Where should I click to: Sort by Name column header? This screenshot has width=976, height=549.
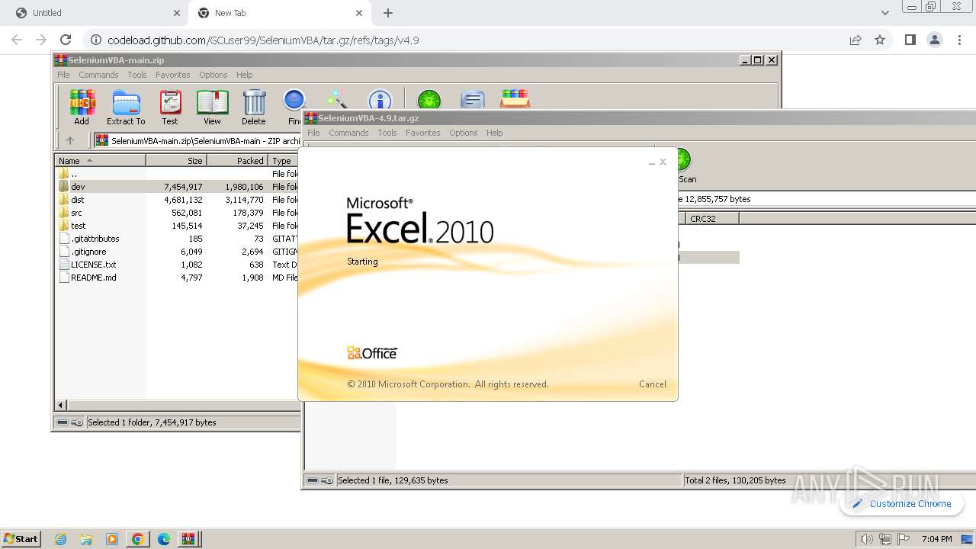click(x=100, y=161)
